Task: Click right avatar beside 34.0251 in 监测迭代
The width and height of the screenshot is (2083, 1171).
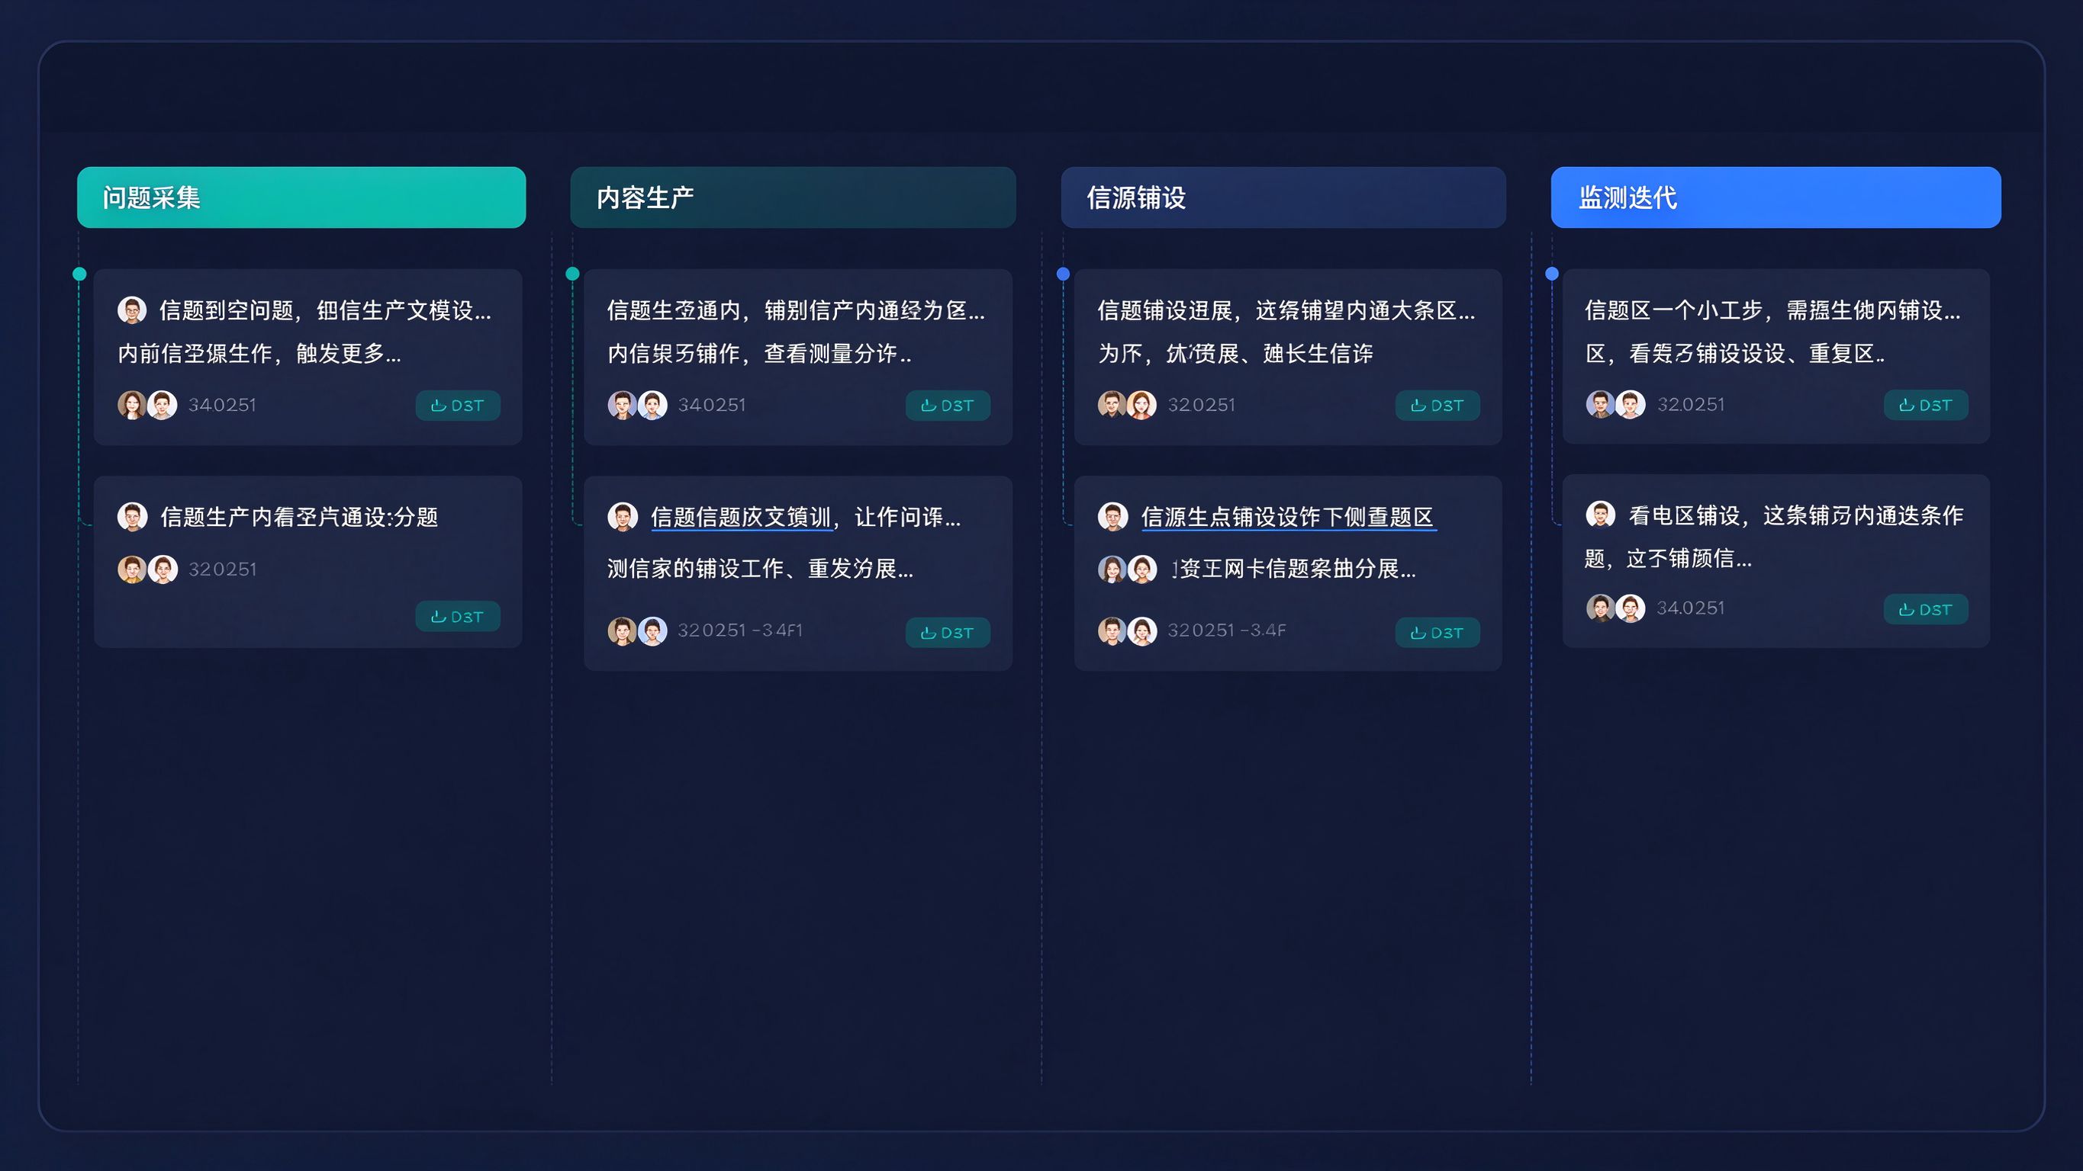Action: (x=1631, y=608)
